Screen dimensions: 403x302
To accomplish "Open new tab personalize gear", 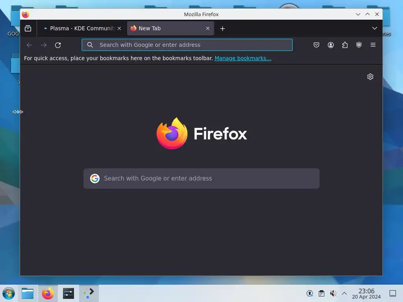I will coord(370,77).
